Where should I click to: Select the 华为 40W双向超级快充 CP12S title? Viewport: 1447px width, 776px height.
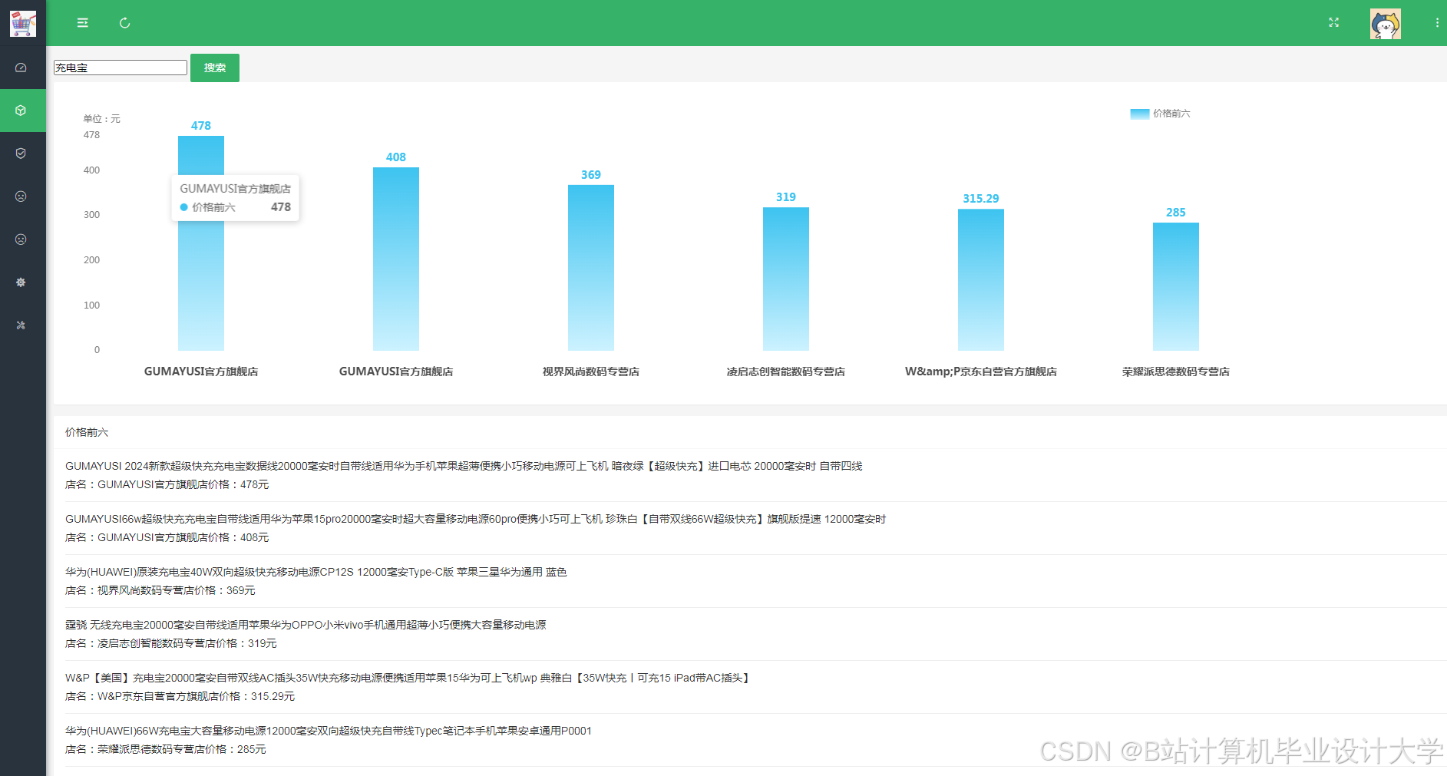pyautogui.click(x=316, y=572)
